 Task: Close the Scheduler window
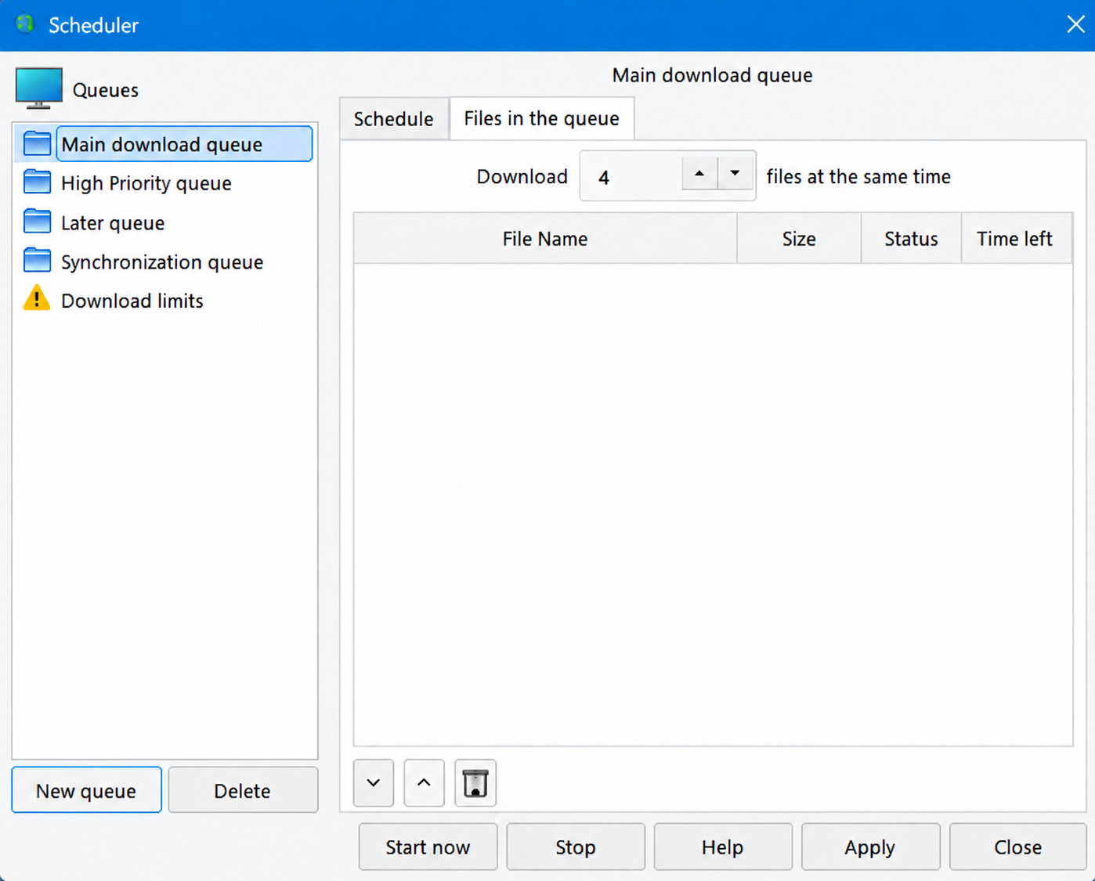(1075, 24)
